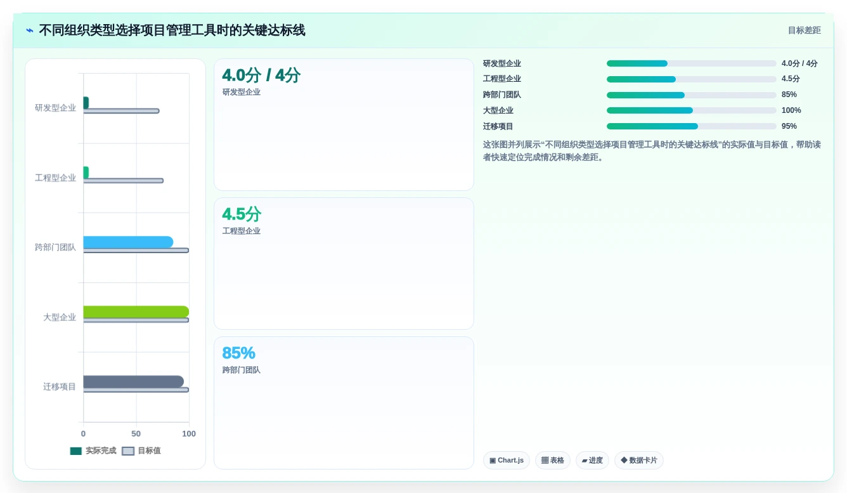
Task: Click the 95% value in progress list
Action: pyautogui.click(x=789, y=126)
